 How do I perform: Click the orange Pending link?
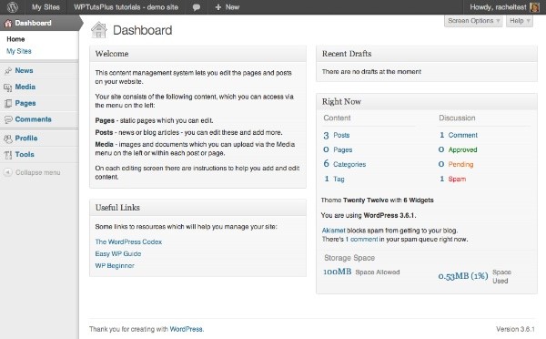pyautogui.click(x=460, y=164)
